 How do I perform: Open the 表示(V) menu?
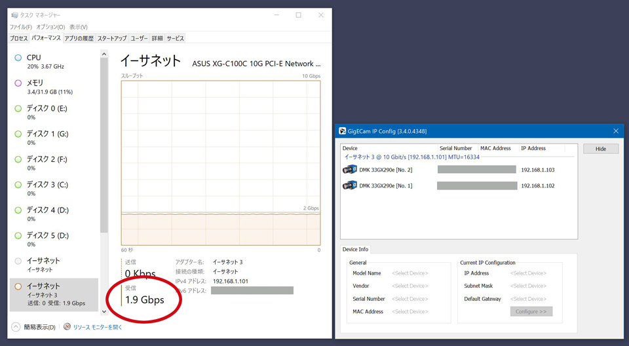78,27
